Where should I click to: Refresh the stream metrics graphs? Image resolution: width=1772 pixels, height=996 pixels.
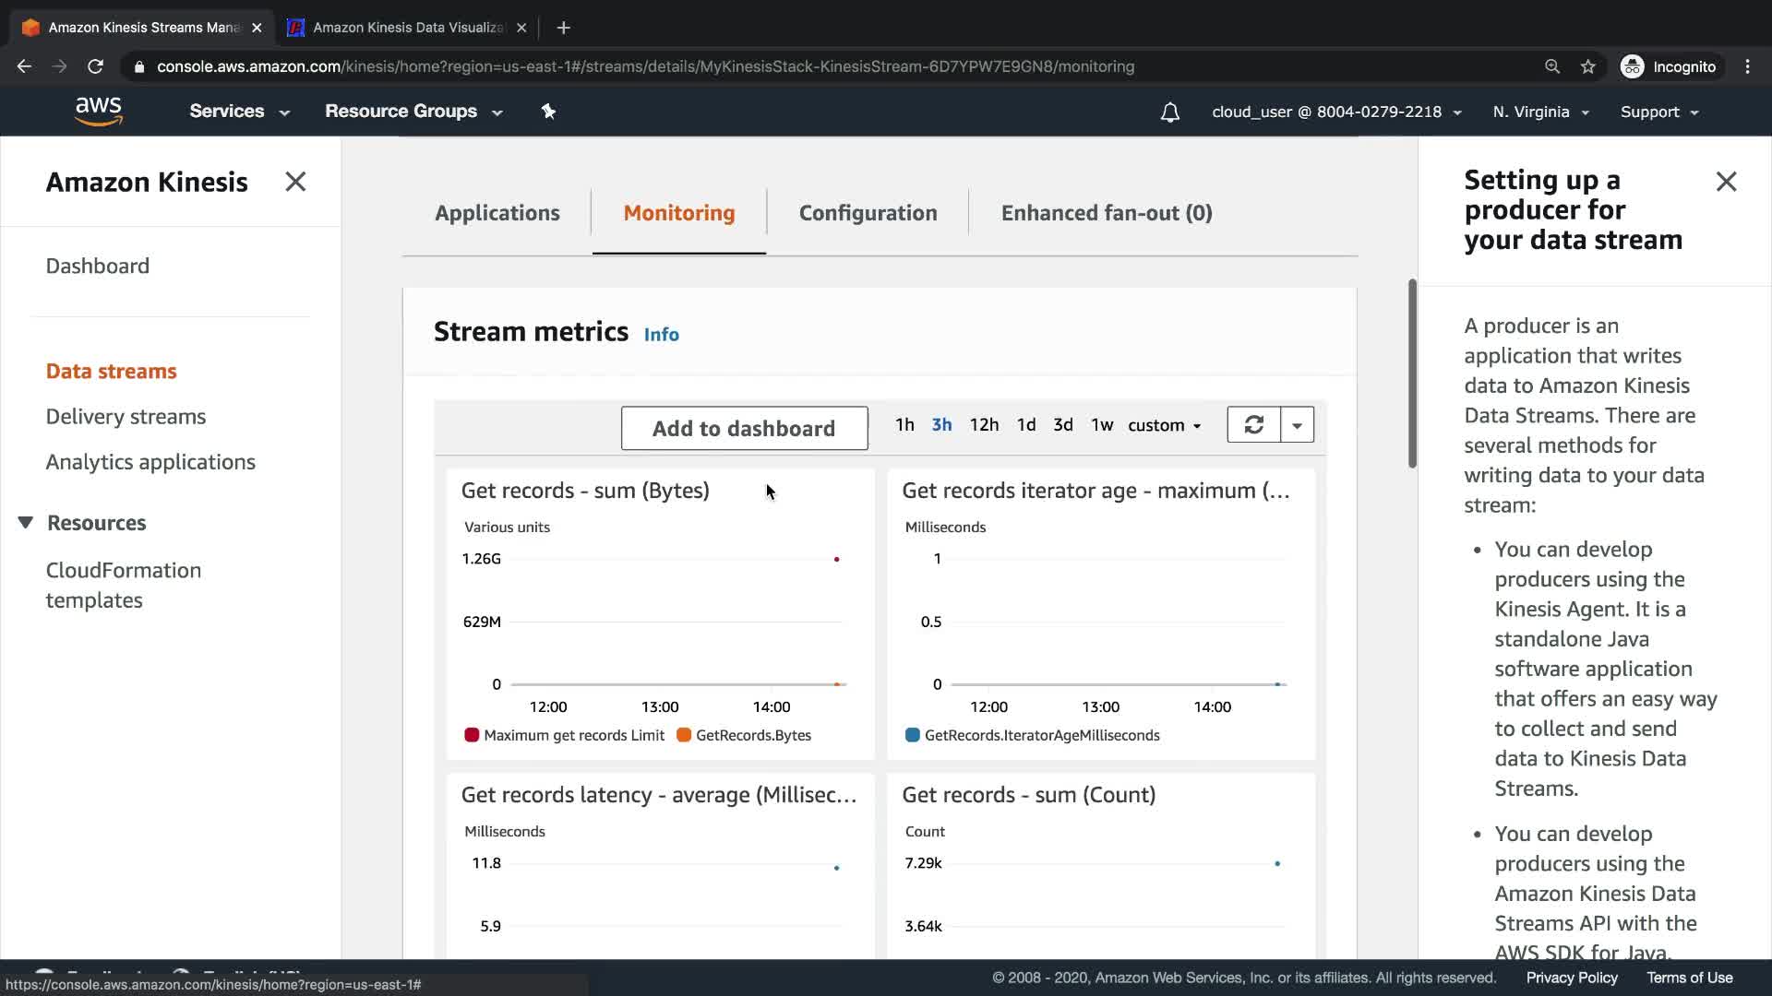1253,425
